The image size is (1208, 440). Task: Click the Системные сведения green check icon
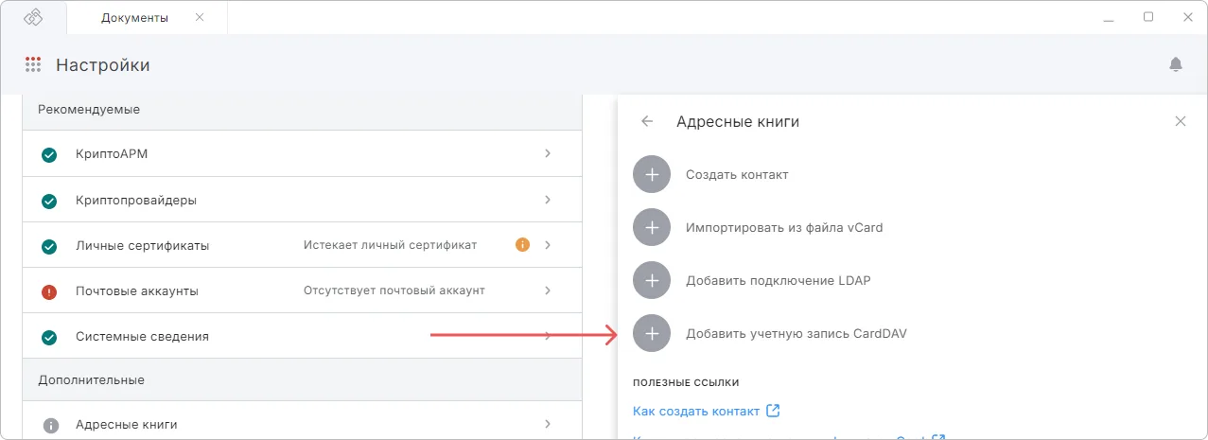click(50, 337)
